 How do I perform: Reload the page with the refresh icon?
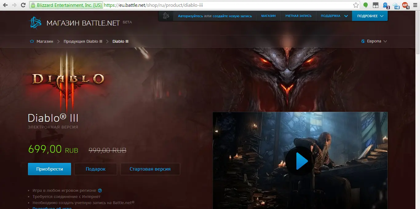coord(23,5)
